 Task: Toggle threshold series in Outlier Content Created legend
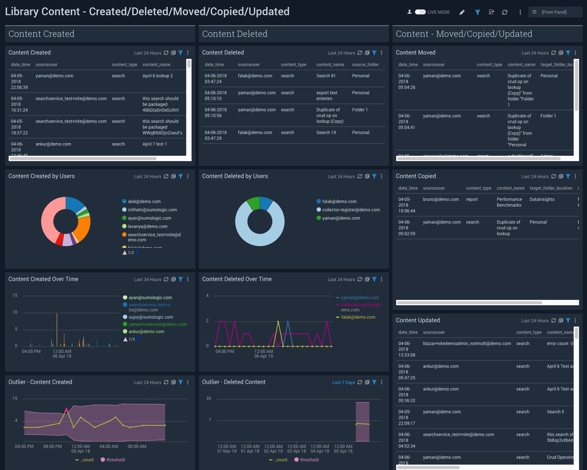(113, 460)
